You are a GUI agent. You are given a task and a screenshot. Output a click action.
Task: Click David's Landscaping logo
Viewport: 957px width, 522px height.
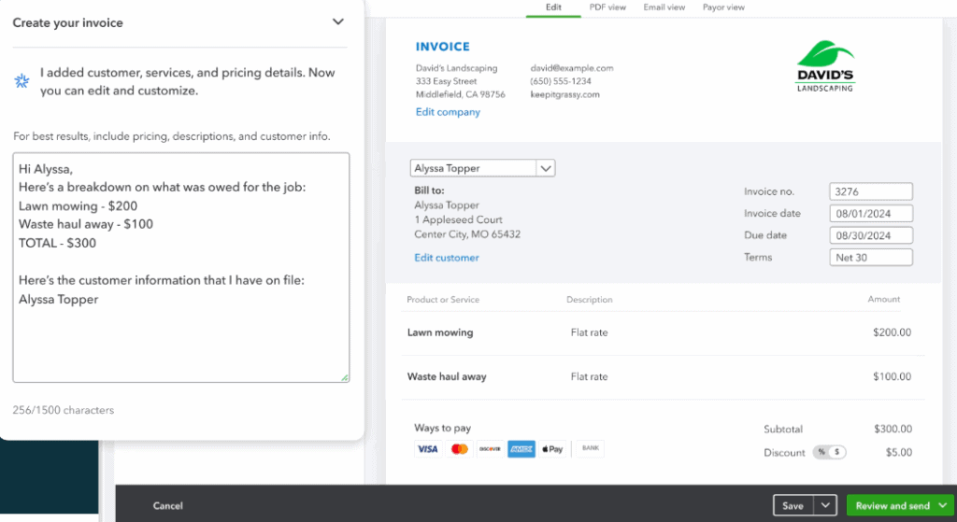point(825,66)
